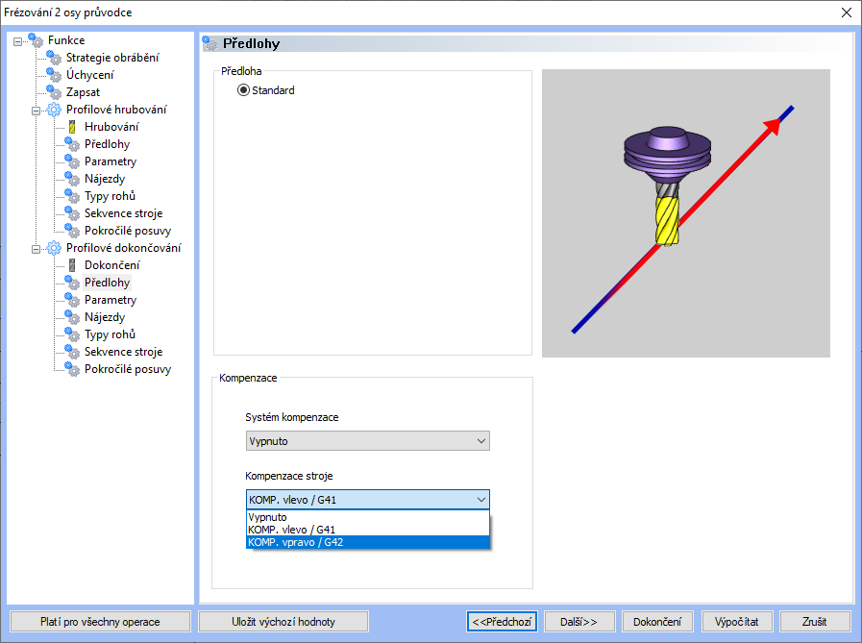
Task: Select Sekvence stroje label under Profilové hrubování
Action: (124, 213)
